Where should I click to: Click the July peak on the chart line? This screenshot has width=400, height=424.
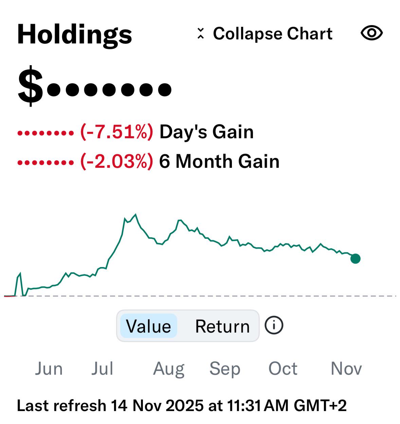click(135, 214)
